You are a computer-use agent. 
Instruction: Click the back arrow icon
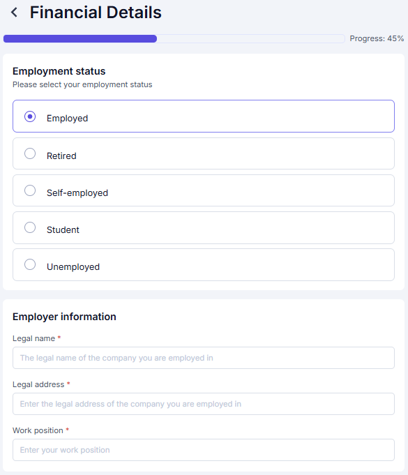point(14,13)
